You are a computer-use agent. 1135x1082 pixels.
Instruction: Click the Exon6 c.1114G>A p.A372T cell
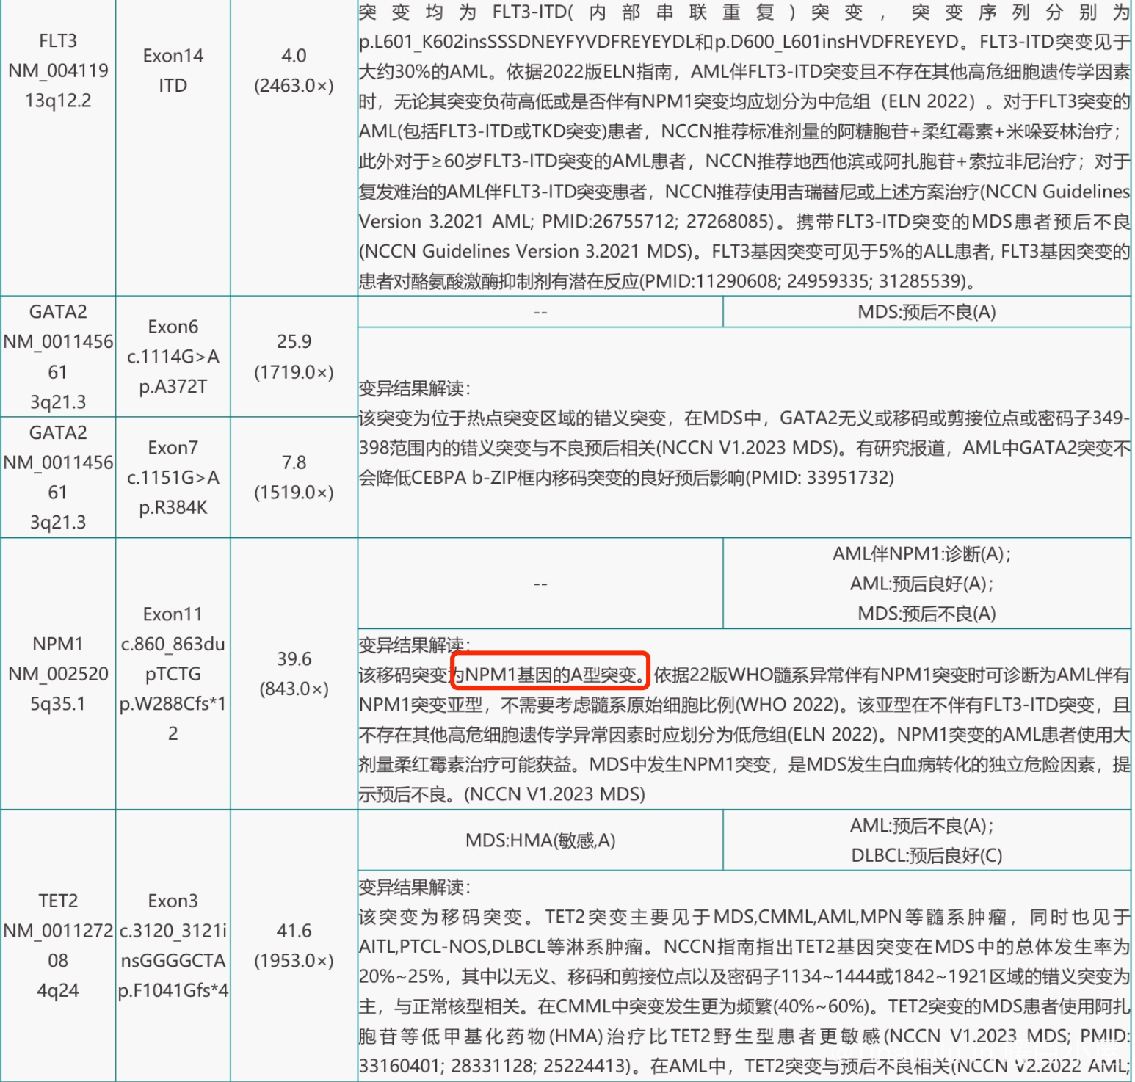coord(173,357)
